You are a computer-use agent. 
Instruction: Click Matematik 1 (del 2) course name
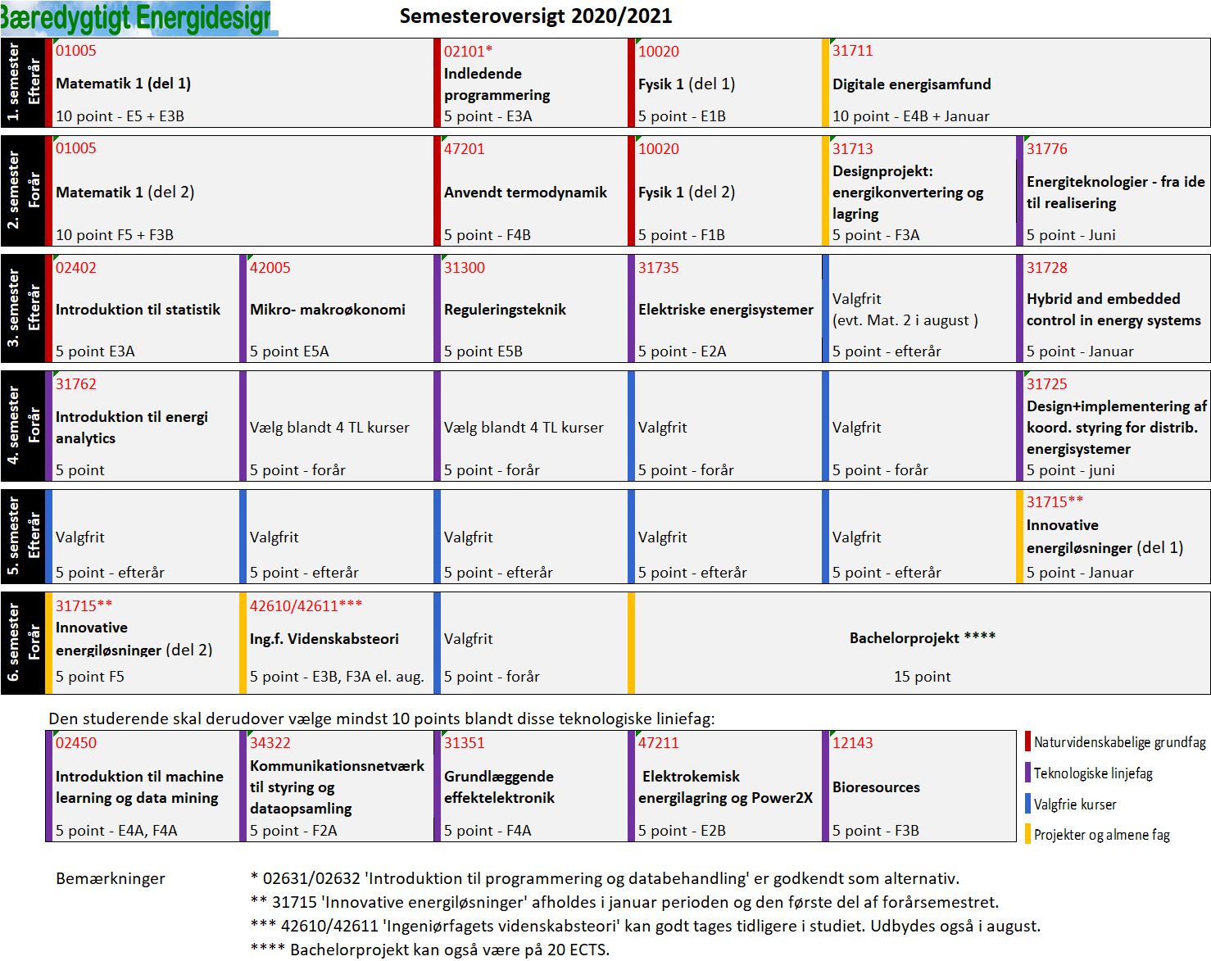(x=125, y=192)
